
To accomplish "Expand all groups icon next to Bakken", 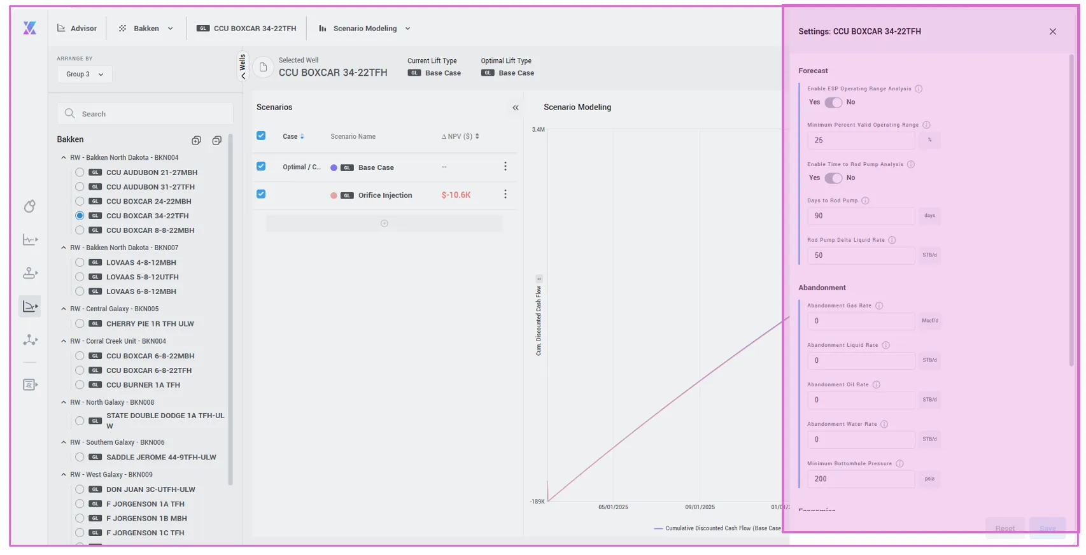I will click(196, 140).
